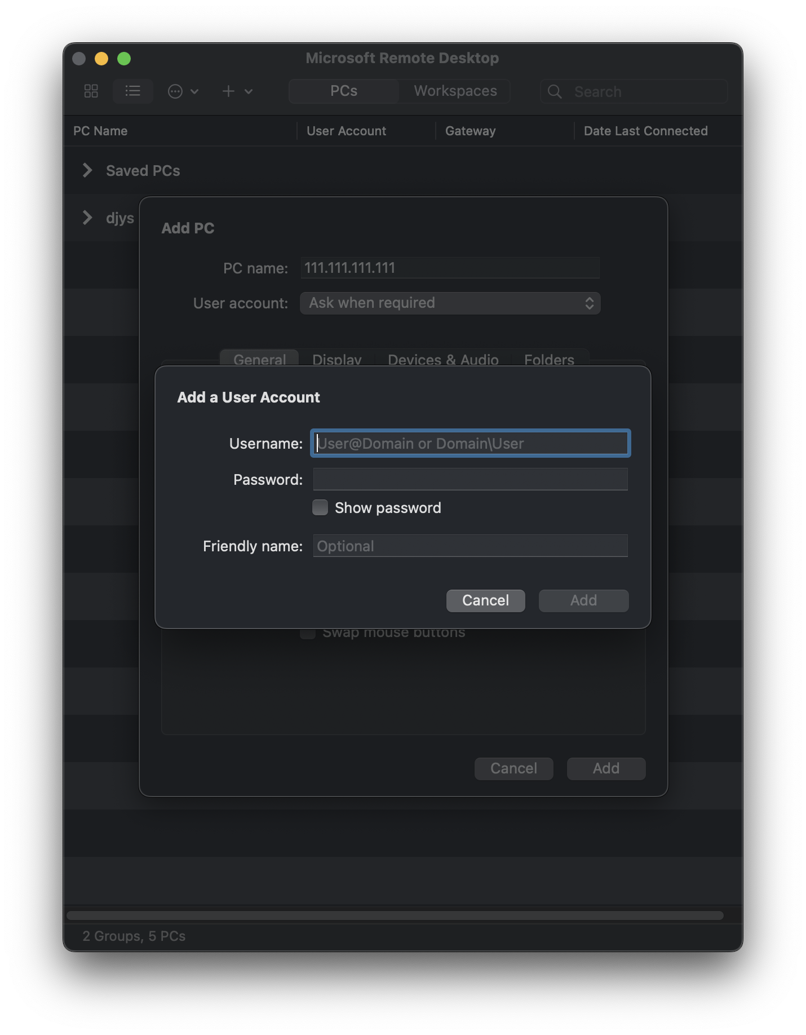This screenshot has height=1035, width=806.
Task: Open the ellipsis options menu
Action: click(x=183, y=91)
